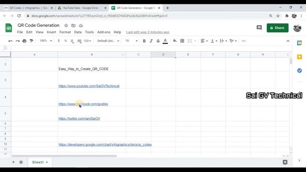Open the fill color picker
This screenshot has width=306, height=172.
coord(175,41)
